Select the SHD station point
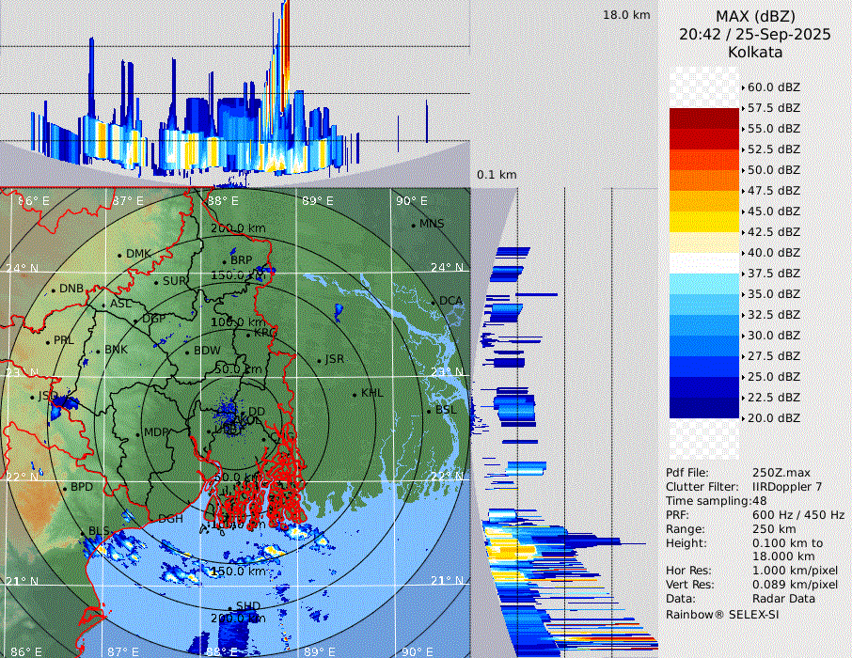This screenshot has width=852, height=658. [x=230, y=606]
